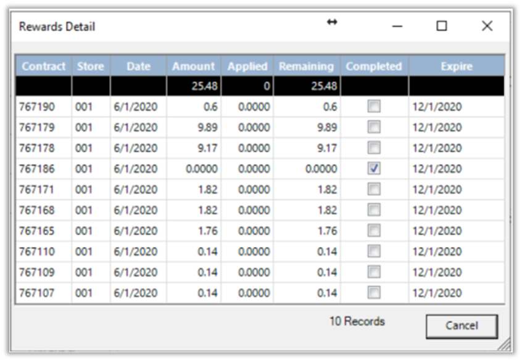Enable Completed checkbox for contract 767165
This screenshot has width=522, height=361.
coord(374,231)
